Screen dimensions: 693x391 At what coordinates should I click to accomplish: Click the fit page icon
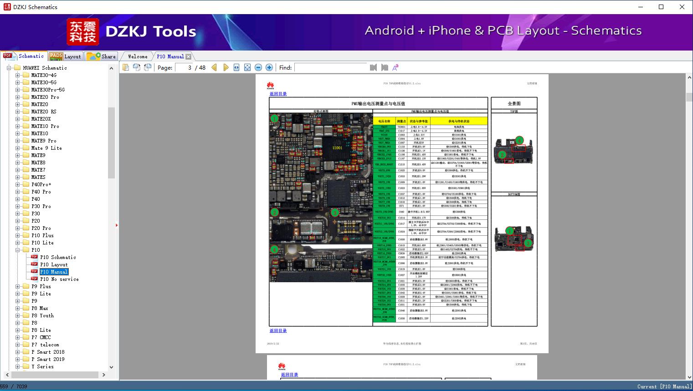(247, 67)
